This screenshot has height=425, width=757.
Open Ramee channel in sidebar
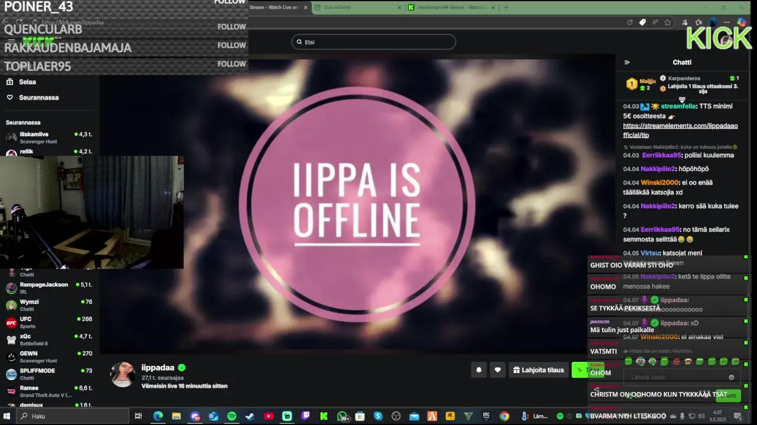pos(49,391)
